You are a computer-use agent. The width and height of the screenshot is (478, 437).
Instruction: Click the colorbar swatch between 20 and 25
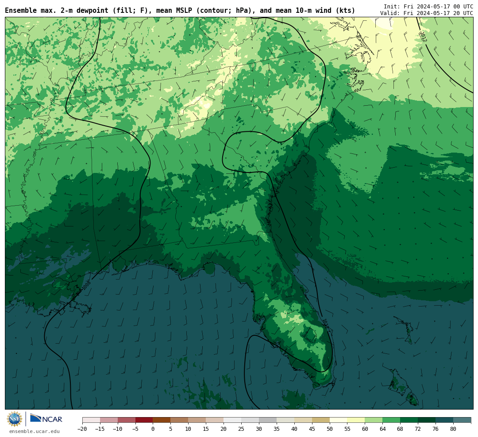[x=233, y=420]
